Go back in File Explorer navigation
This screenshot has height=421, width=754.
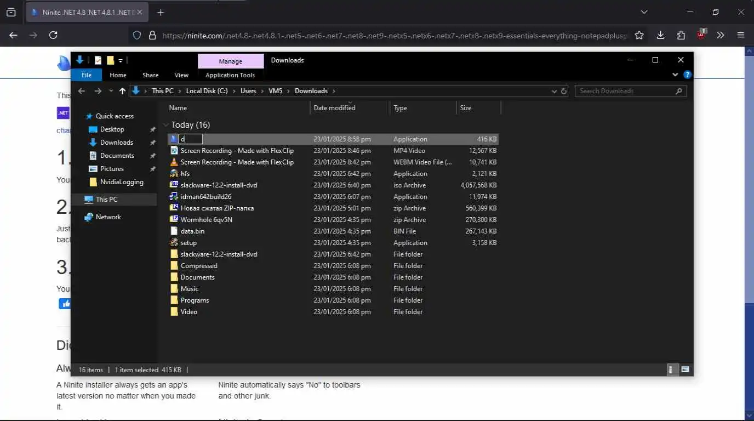[82, 91]
